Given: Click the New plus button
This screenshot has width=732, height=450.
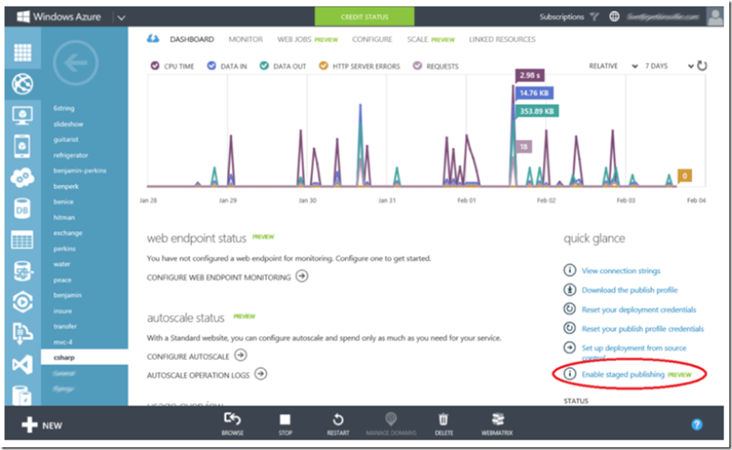Looking at the screenshot, I should [x=42, y=425].
